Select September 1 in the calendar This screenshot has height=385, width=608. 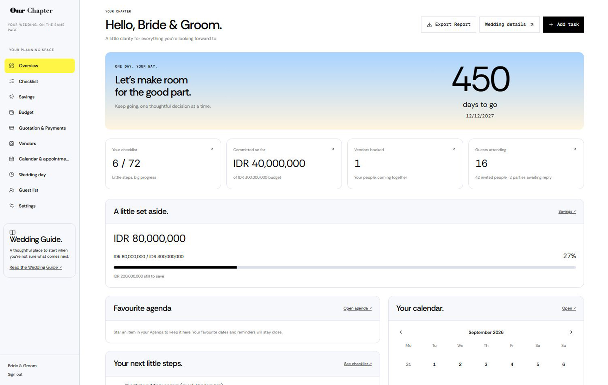coord(434,364)
